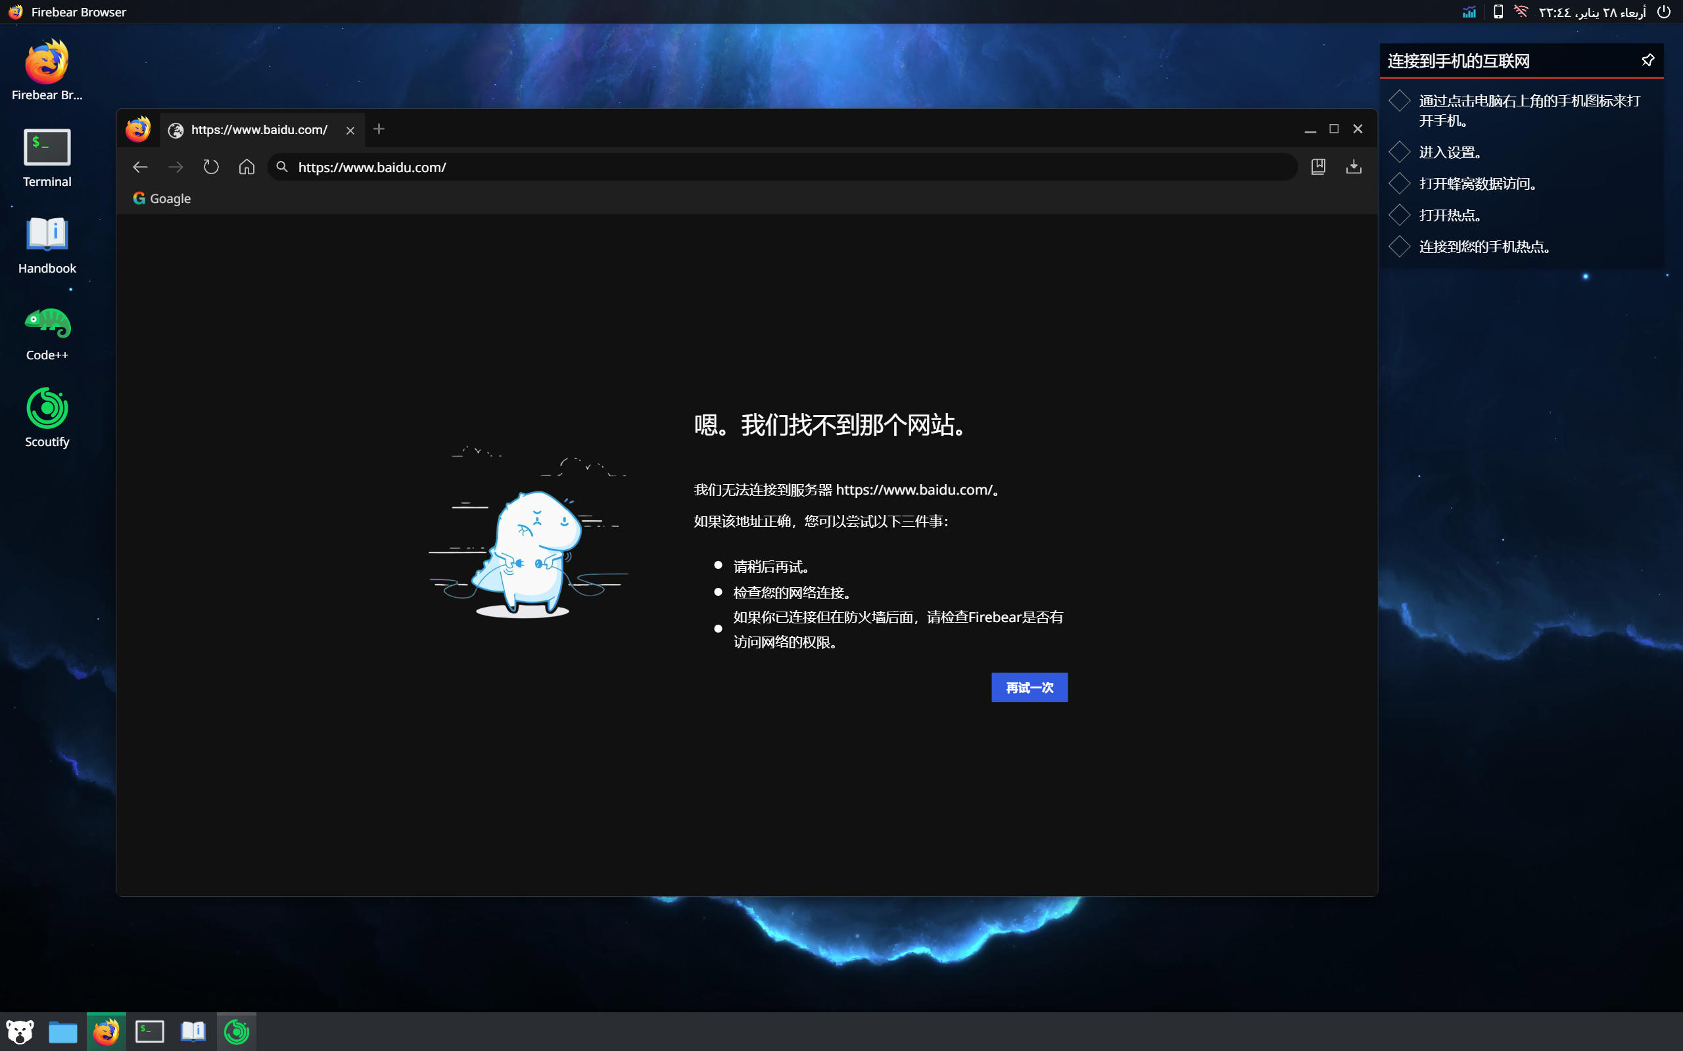
Task: Click the phone icon in top bar
Action: (x=1498, y=12)
